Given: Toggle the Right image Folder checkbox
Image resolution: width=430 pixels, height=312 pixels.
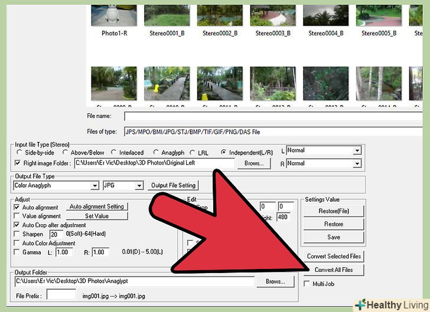Looking at the screenshot, I should tap(17, 163).
